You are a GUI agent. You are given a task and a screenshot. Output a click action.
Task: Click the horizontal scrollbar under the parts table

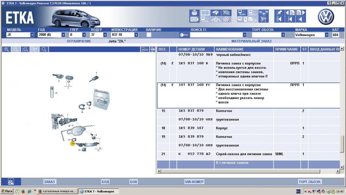[248, 172]
